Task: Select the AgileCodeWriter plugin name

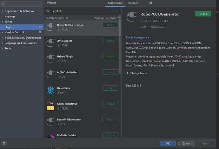Action: 67,72
